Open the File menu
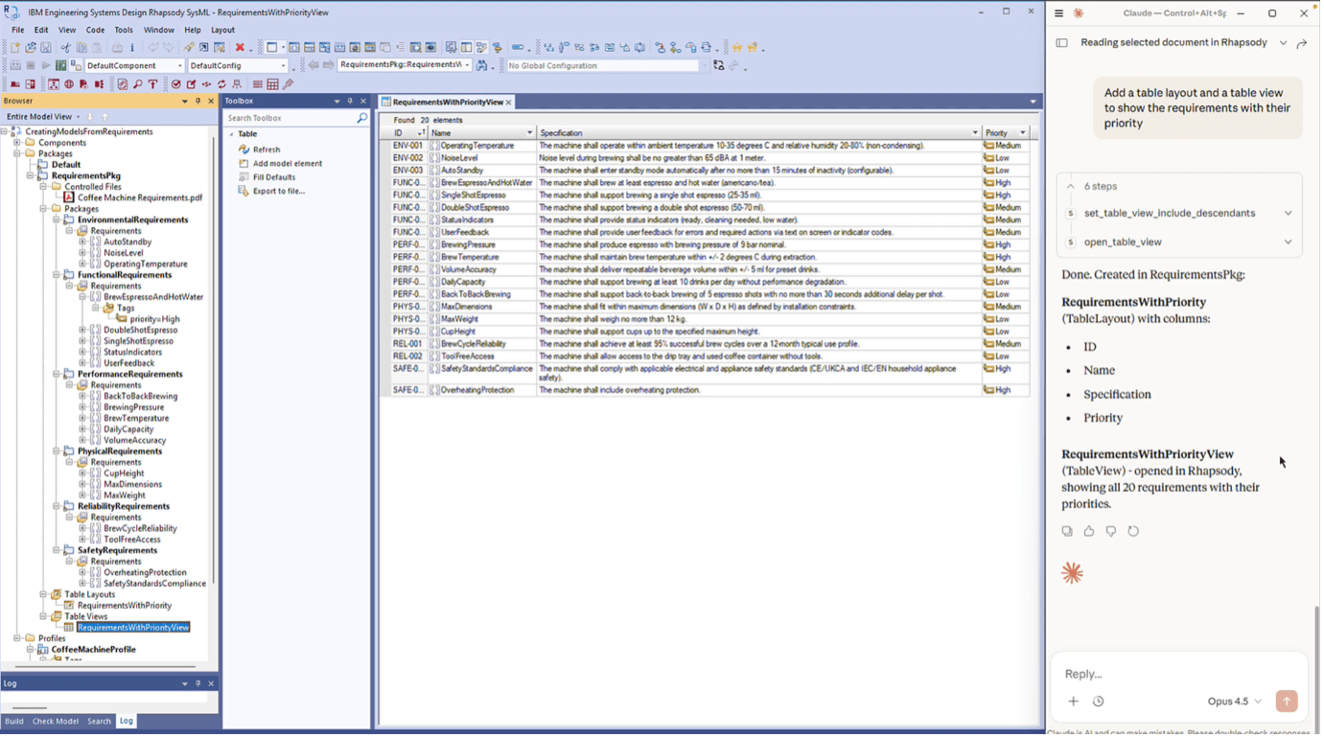 (x=17, y=30)
